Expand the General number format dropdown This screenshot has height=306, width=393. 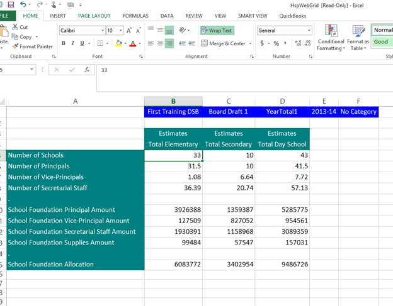(309, 30)
